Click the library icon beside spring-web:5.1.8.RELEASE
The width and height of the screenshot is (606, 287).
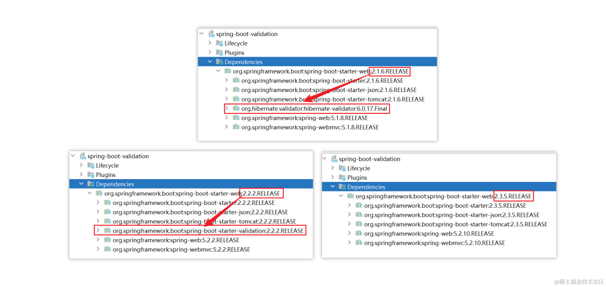pyautogui.click(x=236, y=118)
